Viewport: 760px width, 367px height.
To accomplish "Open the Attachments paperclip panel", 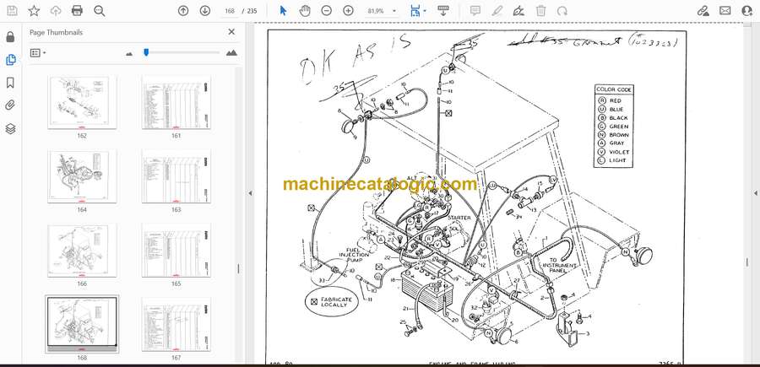I will pos(10,105).
